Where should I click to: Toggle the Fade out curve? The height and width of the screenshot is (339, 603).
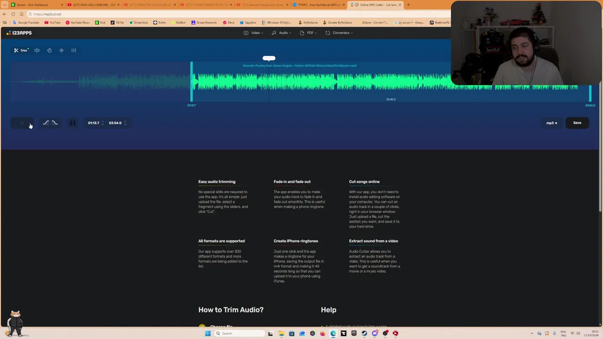click(x=55, y=123)
